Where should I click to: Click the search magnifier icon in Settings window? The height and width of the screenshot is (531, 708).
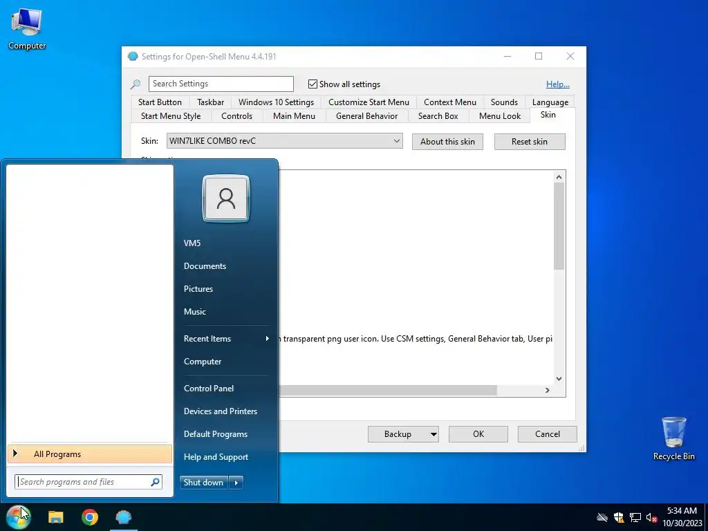coord(136,84)
